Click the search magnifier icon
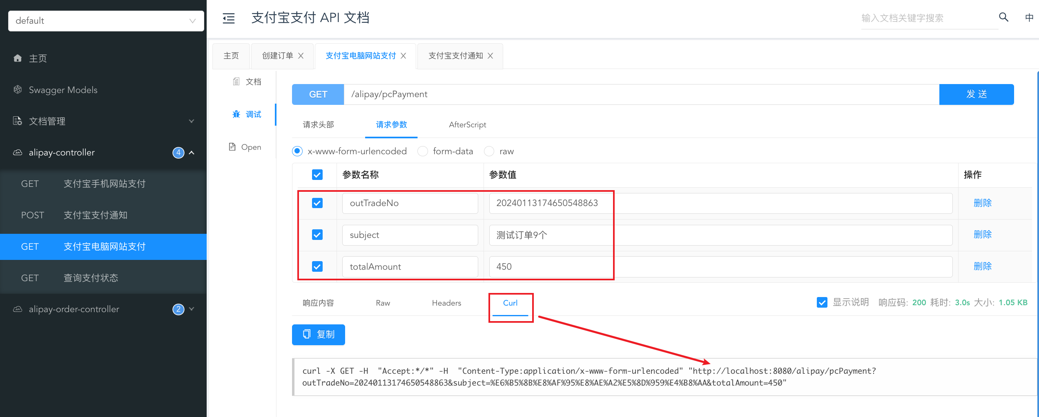This screenshot has width=1039, height=417. pos(1003,17)
